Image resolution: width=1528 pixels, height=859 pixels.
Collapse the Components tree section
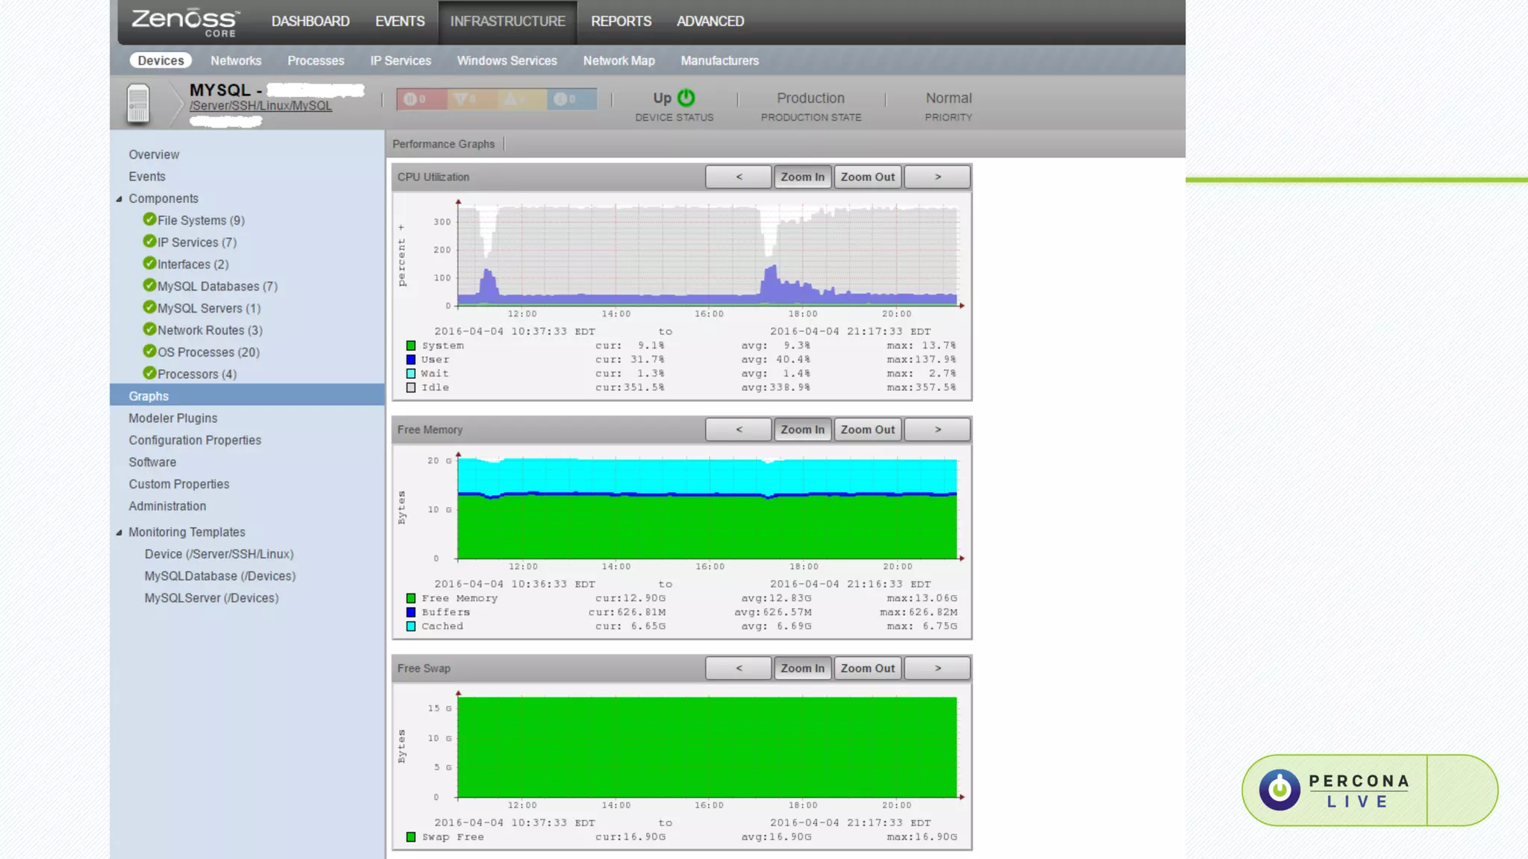tap(119, 199)
